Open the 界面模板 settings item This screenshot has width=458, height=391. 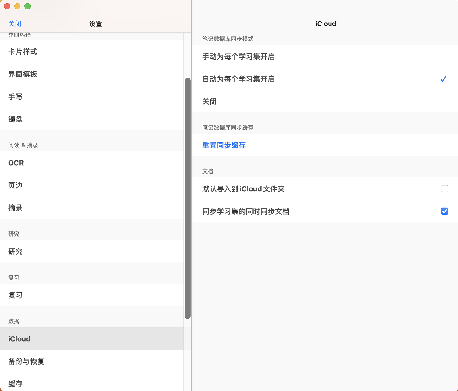[x=92, y=74]
